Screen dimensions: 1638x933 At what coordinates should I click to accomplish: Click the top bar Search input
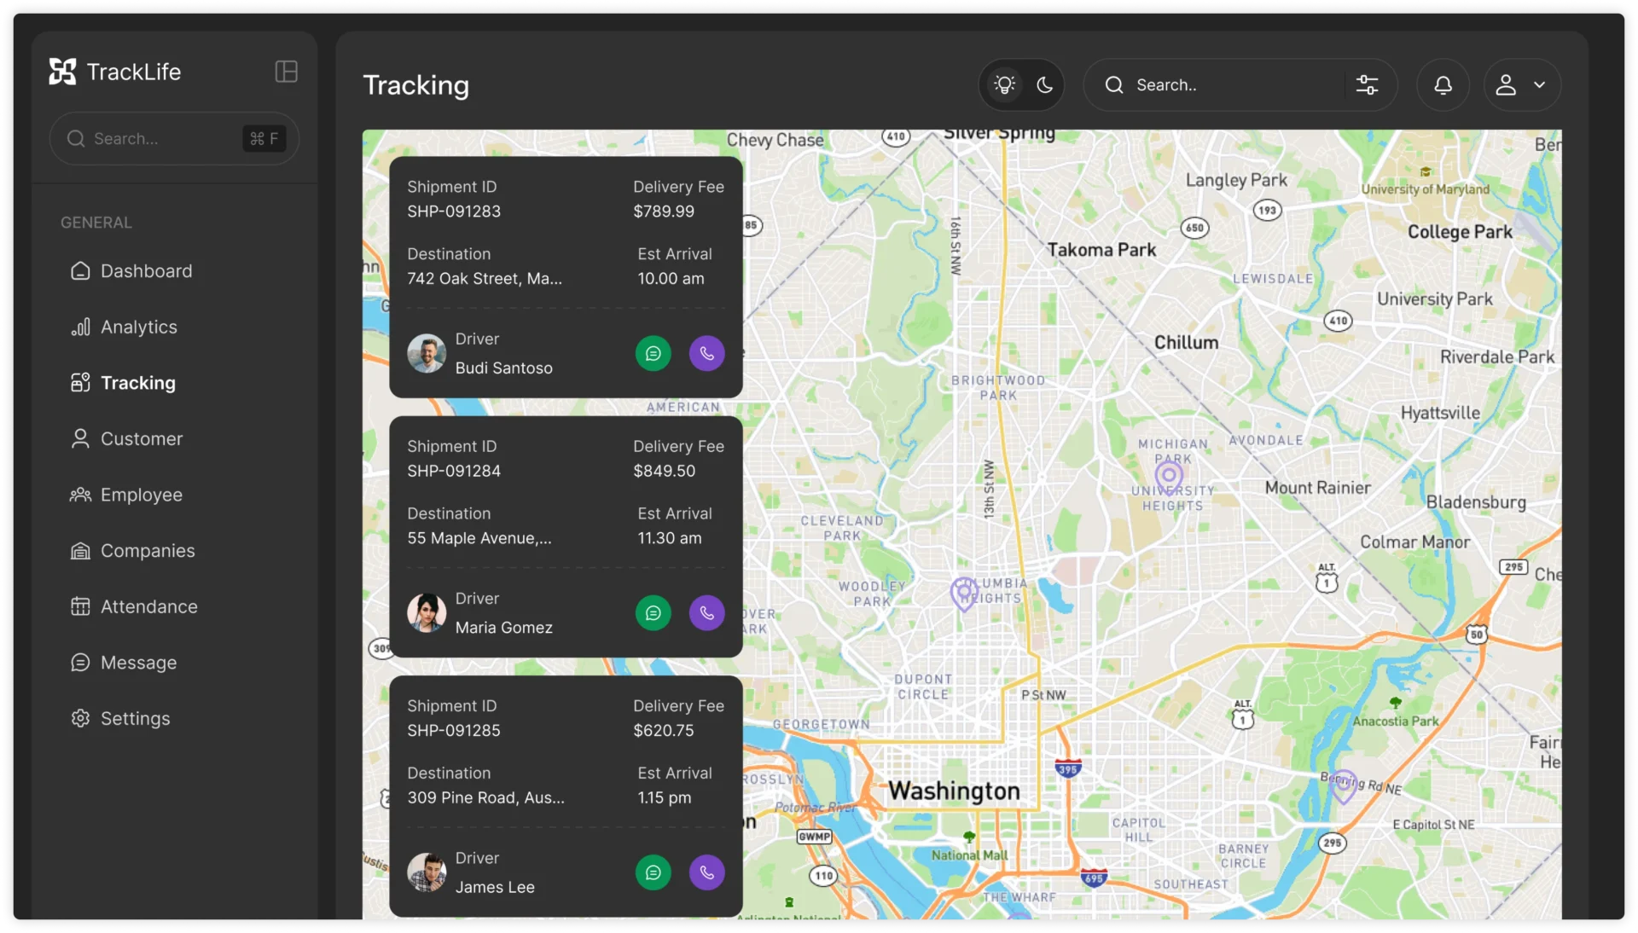1228,85
